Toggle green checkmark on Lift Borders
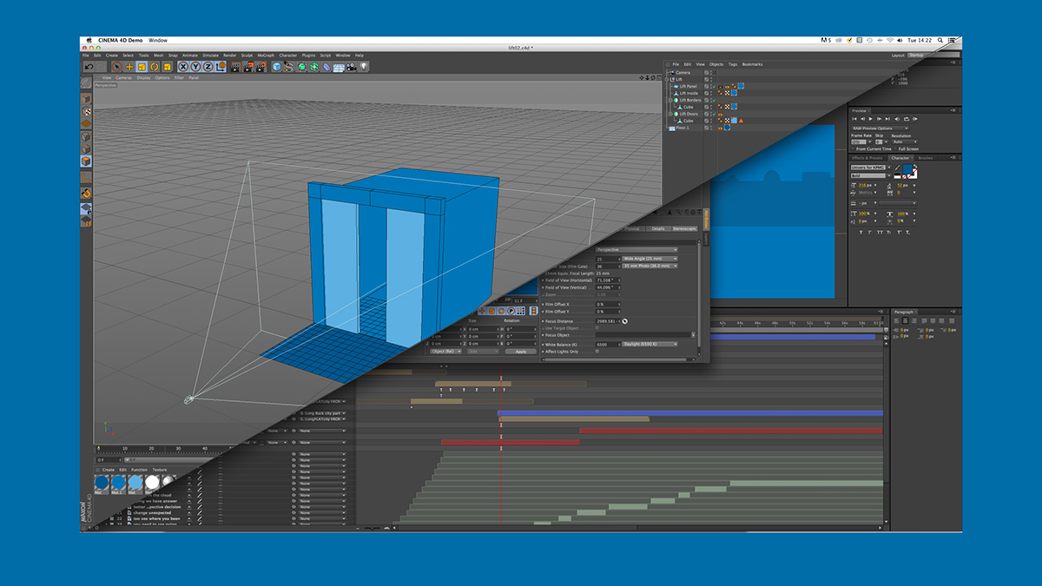 [714, 100]
